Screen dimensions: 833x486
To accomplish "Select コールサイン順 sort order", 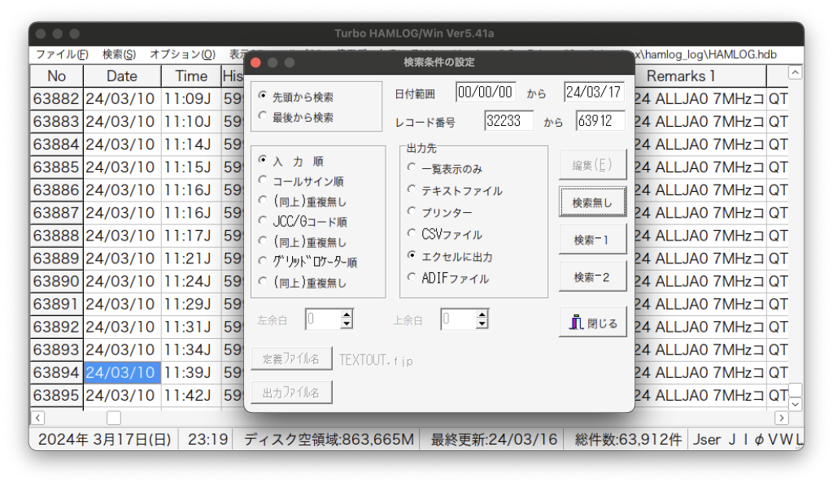I will click(x=262, y=180).
